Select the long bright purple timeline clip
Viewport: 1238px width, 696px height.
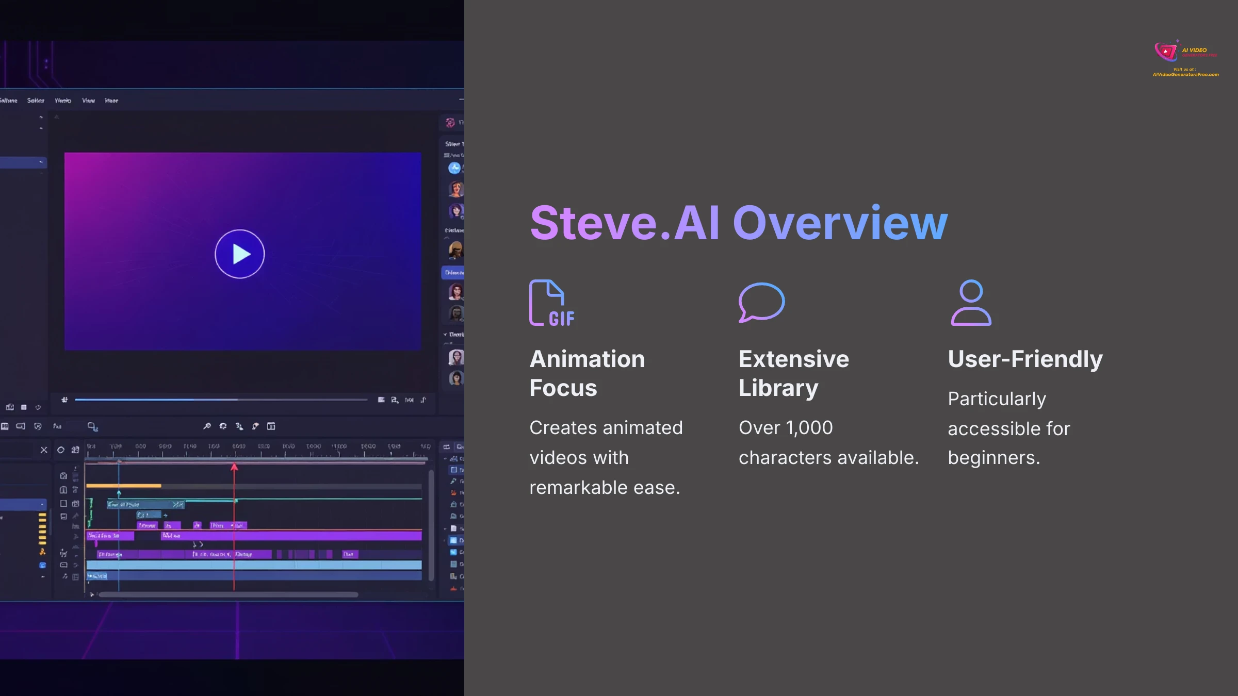291,536
